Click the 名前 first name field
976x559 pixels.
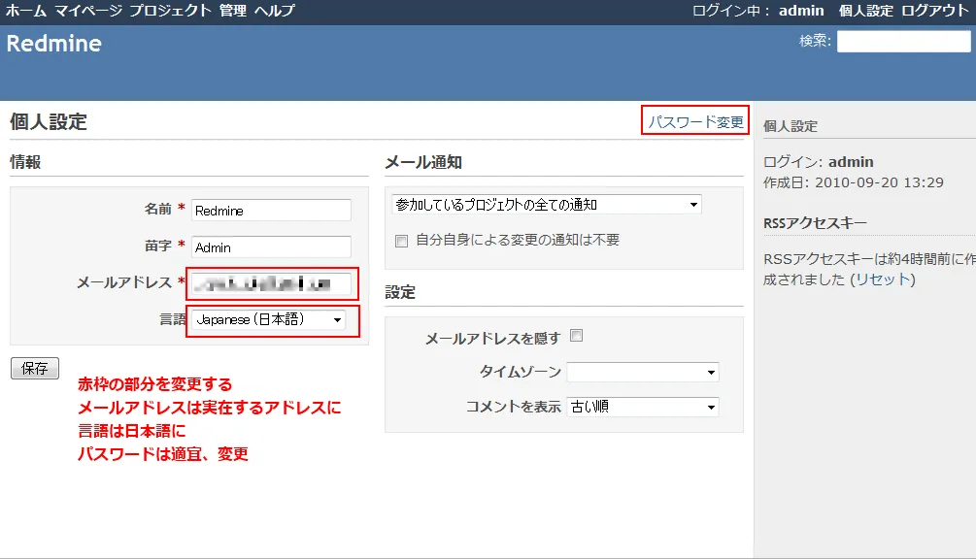coord(272,210)
